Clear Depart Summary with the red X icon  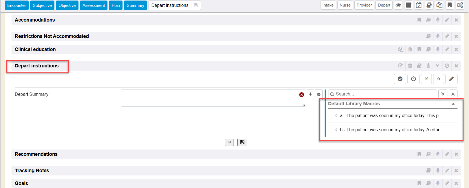point(301,95)
